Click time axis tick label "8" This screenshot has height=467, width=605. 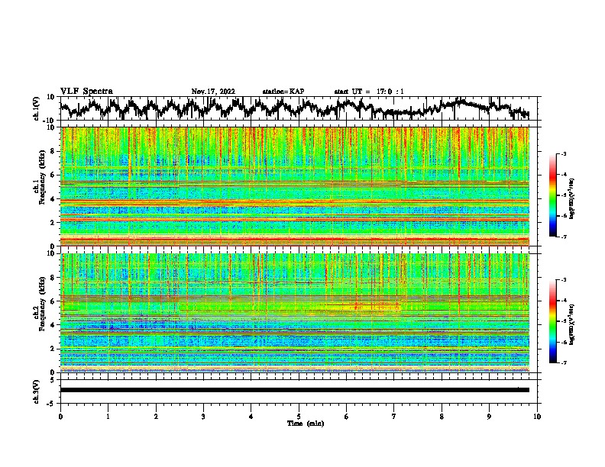click(x=442, y=417)
